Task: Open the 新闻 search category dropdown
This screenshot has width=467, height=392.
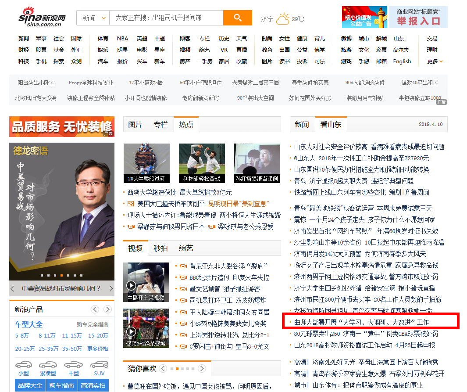Action: pos(93,18)
